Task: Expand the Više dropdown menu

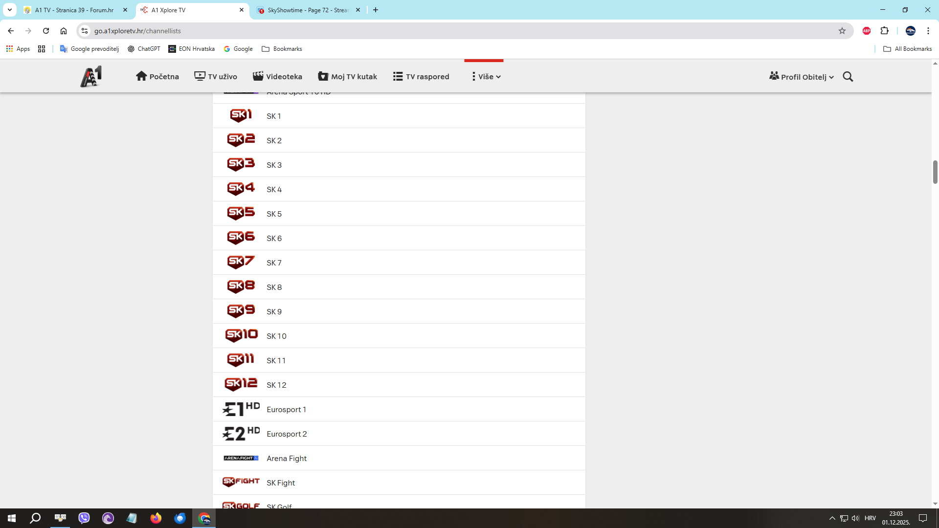Action: pos(486,77)
